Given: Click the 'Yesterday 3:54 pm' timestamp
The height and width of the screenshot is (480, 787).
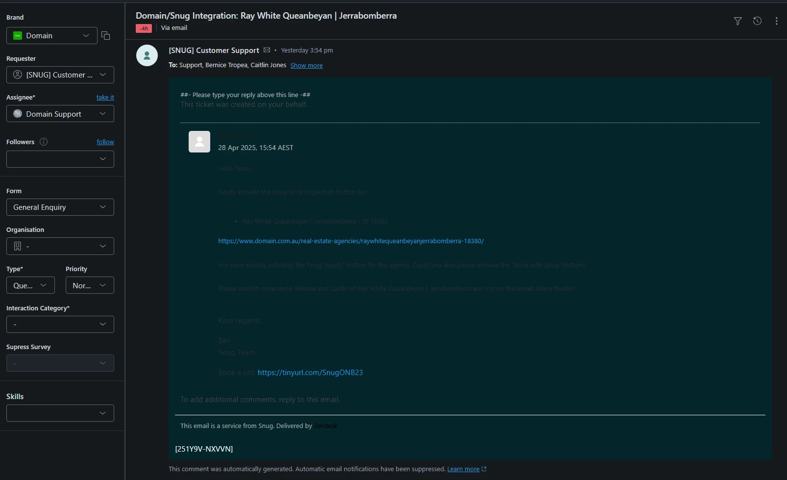Looking at the screenshot, I should coord(307,50).
